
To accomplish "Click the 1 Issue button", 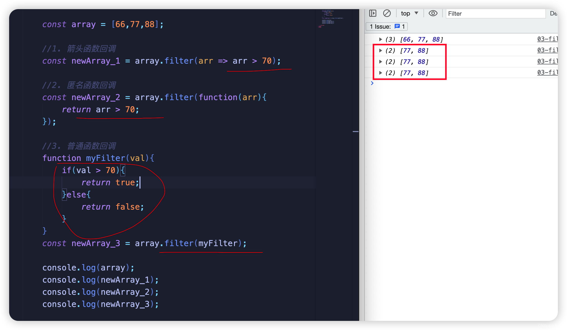I will (x=386, y=26).
